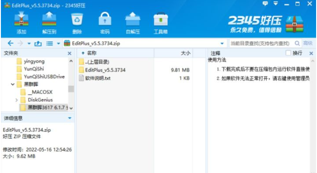
Task: Open navigation history dropdown arrow
Action: [29, 44]
